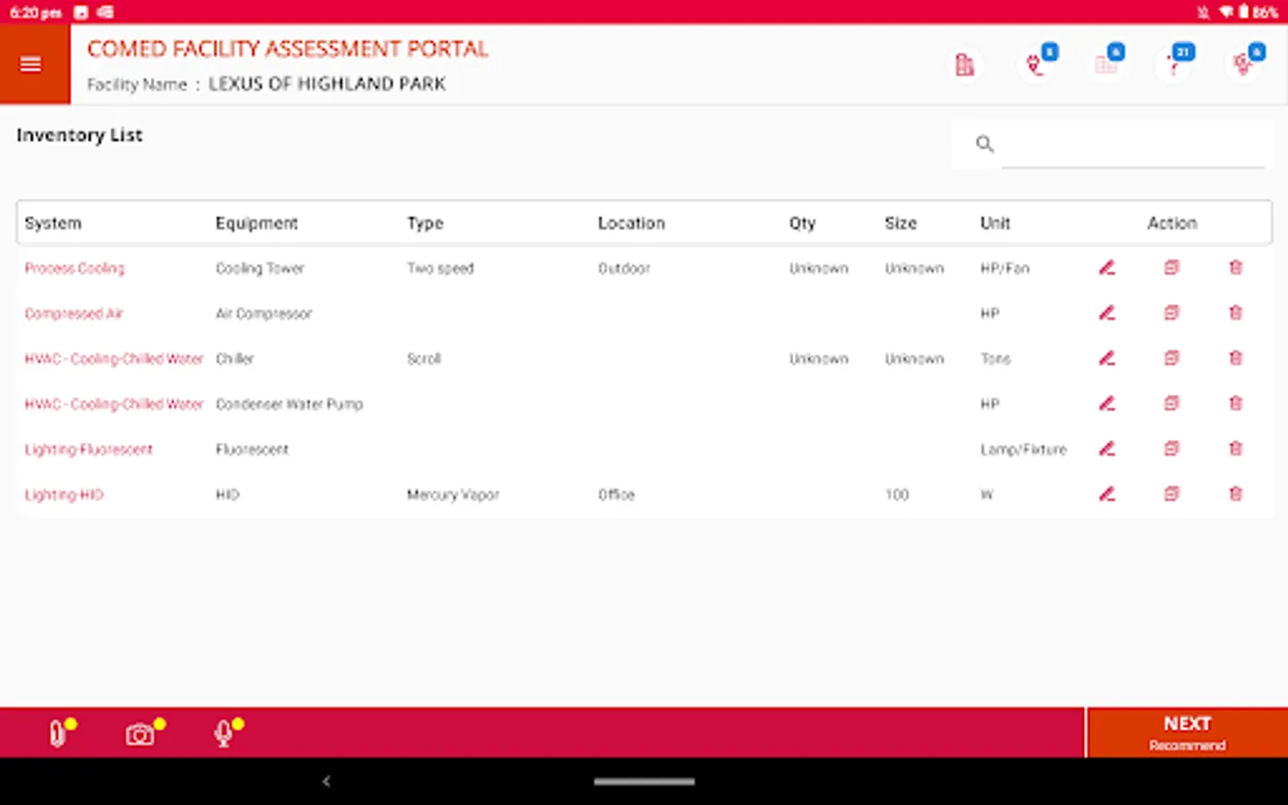Duplicate the Condenser Water Pump row
Image resolution: width=1288 pixels, height=805 pixels.
pyautogui.click(x=1172, y=403)
